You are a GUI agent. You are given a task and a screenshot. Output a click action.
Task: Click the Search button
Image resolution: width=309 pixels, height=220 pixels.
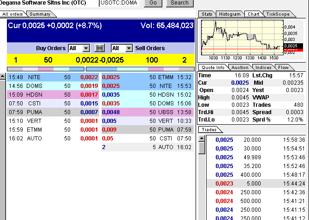click(180, 3)
